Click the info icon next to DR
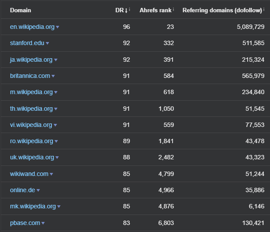This screenshot has width=270, height=232. 130,9
